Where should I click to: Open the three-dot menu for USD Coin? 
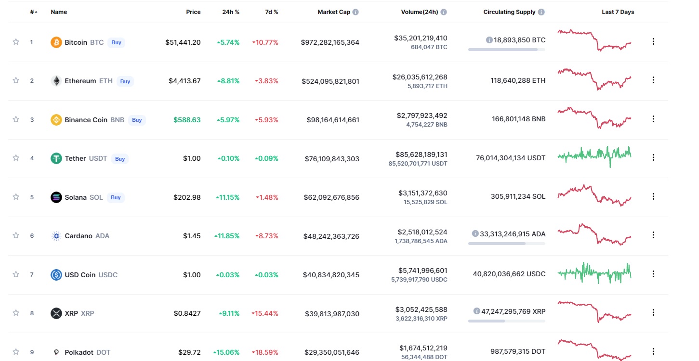[x=653, y=274]
